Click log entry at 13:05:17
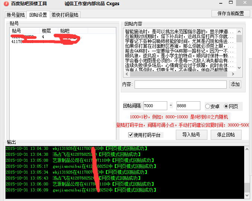This screenshot has height=201, width=252. pyautogui.click(x=81, y=166)
